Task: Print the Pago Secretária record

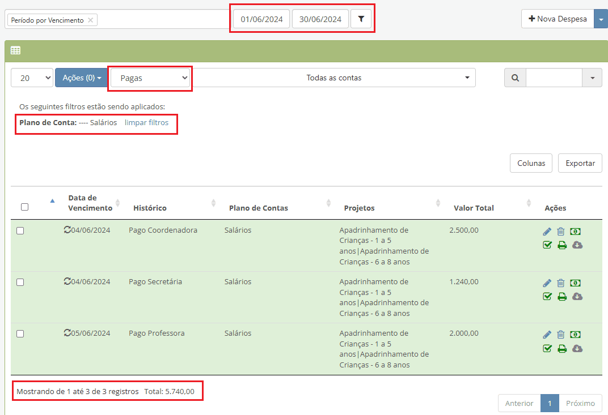Action: tap(562, 297)
